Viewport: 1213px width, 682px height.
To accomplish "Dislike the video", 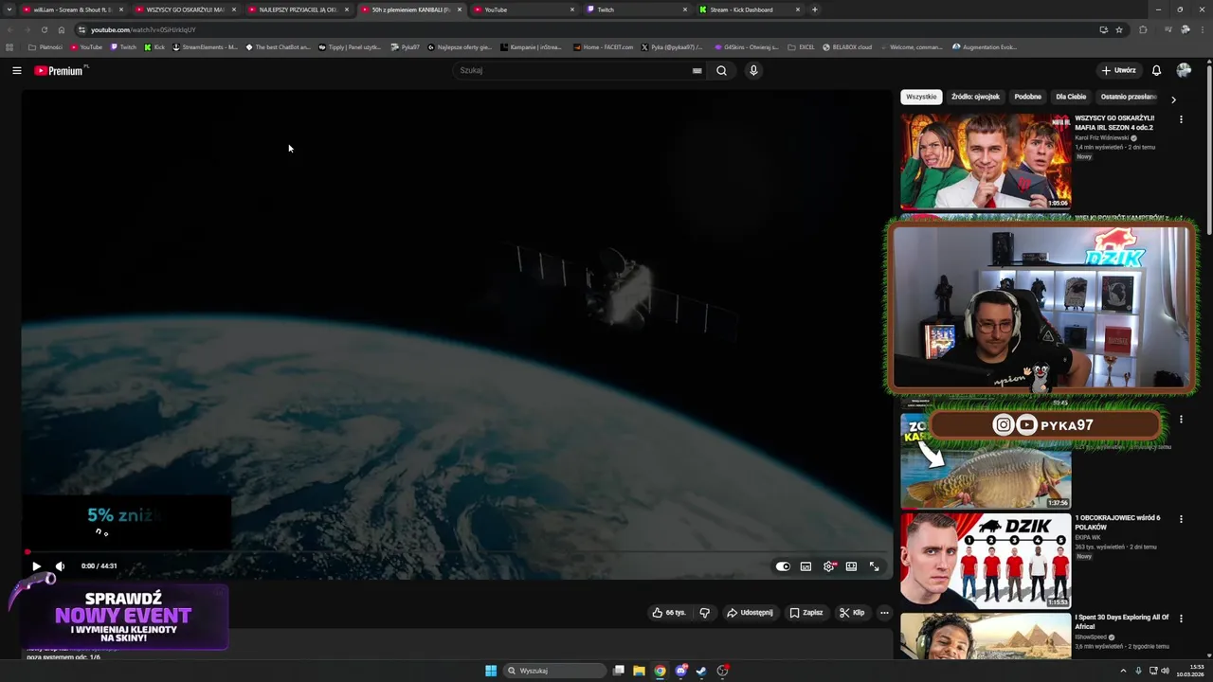I will [x=704, y=613].
